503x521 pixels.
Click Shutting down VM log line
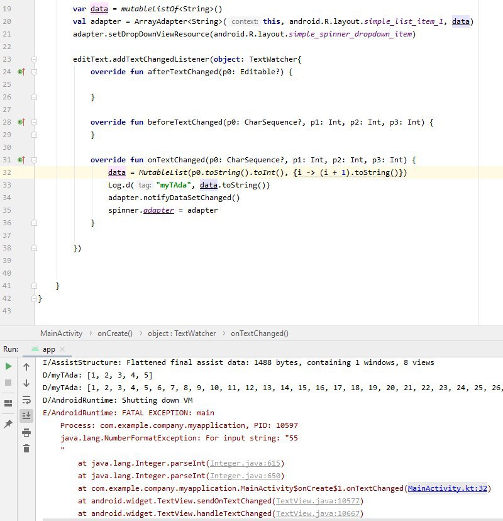118,400
